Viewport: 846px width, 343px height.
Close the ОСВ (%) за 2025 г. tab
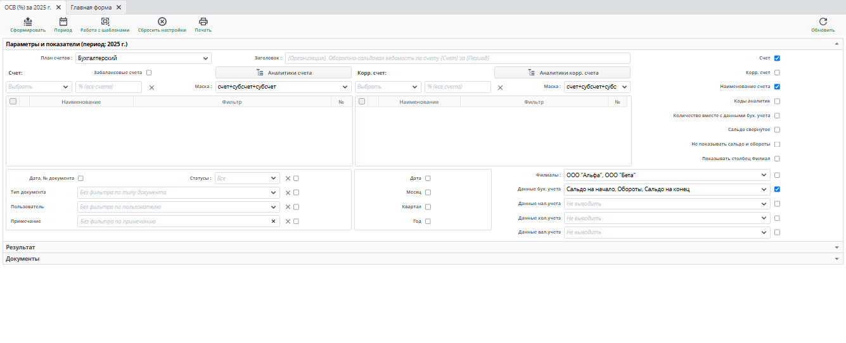tap(58, 7)
